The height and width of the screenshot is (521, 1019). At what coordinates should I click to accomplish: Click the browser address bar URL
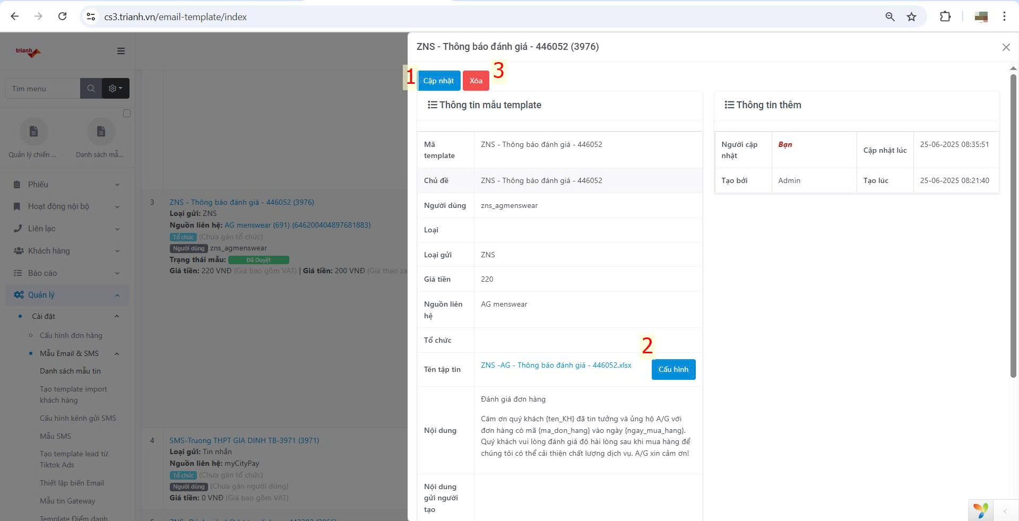tap(175, 17)
